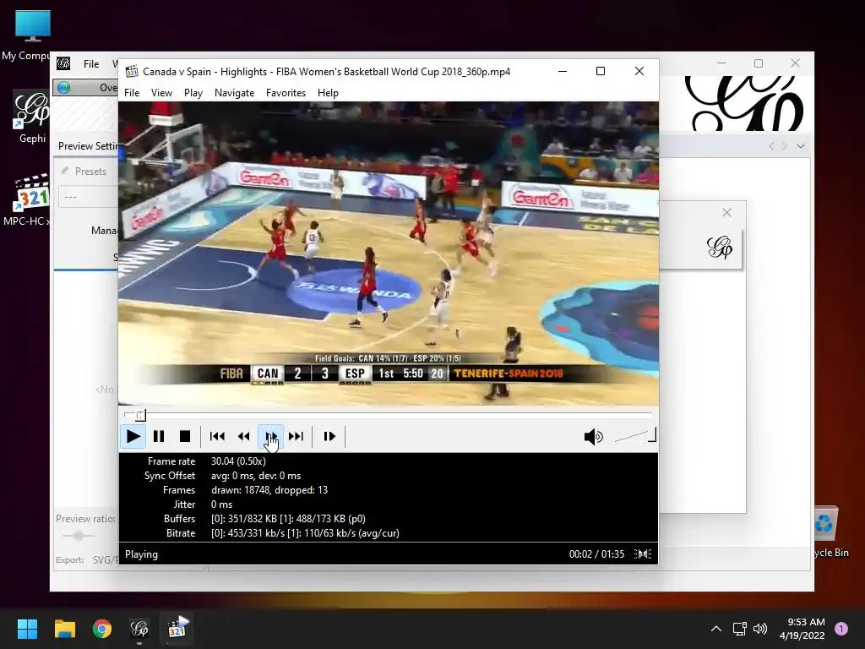865x649 pixels.
Task: Click the Presets label in Gephi
Action: (x=90, y=172)
